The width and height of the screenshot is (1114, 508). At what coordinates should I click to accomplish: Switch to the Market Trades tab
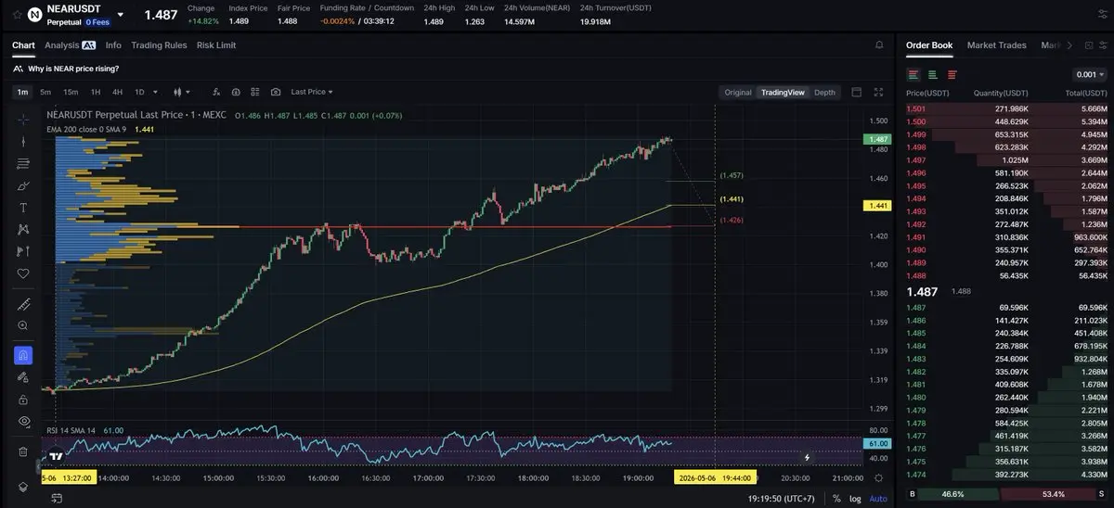(x=996, y=44)
